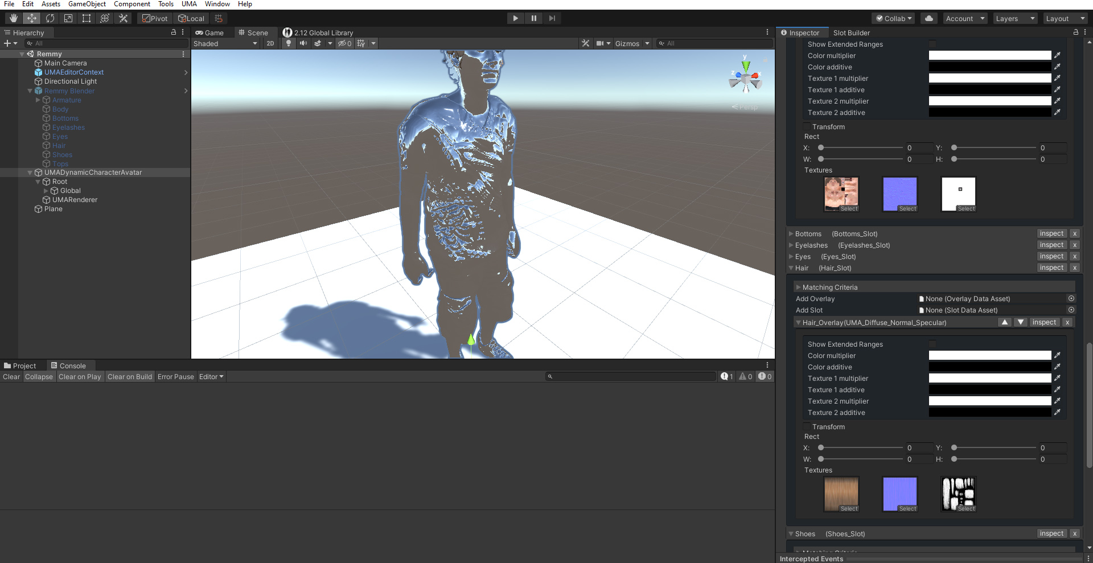Click inspect button for Eyes slot
The image size is (1093, 563).
click(x=1051, y=256)
